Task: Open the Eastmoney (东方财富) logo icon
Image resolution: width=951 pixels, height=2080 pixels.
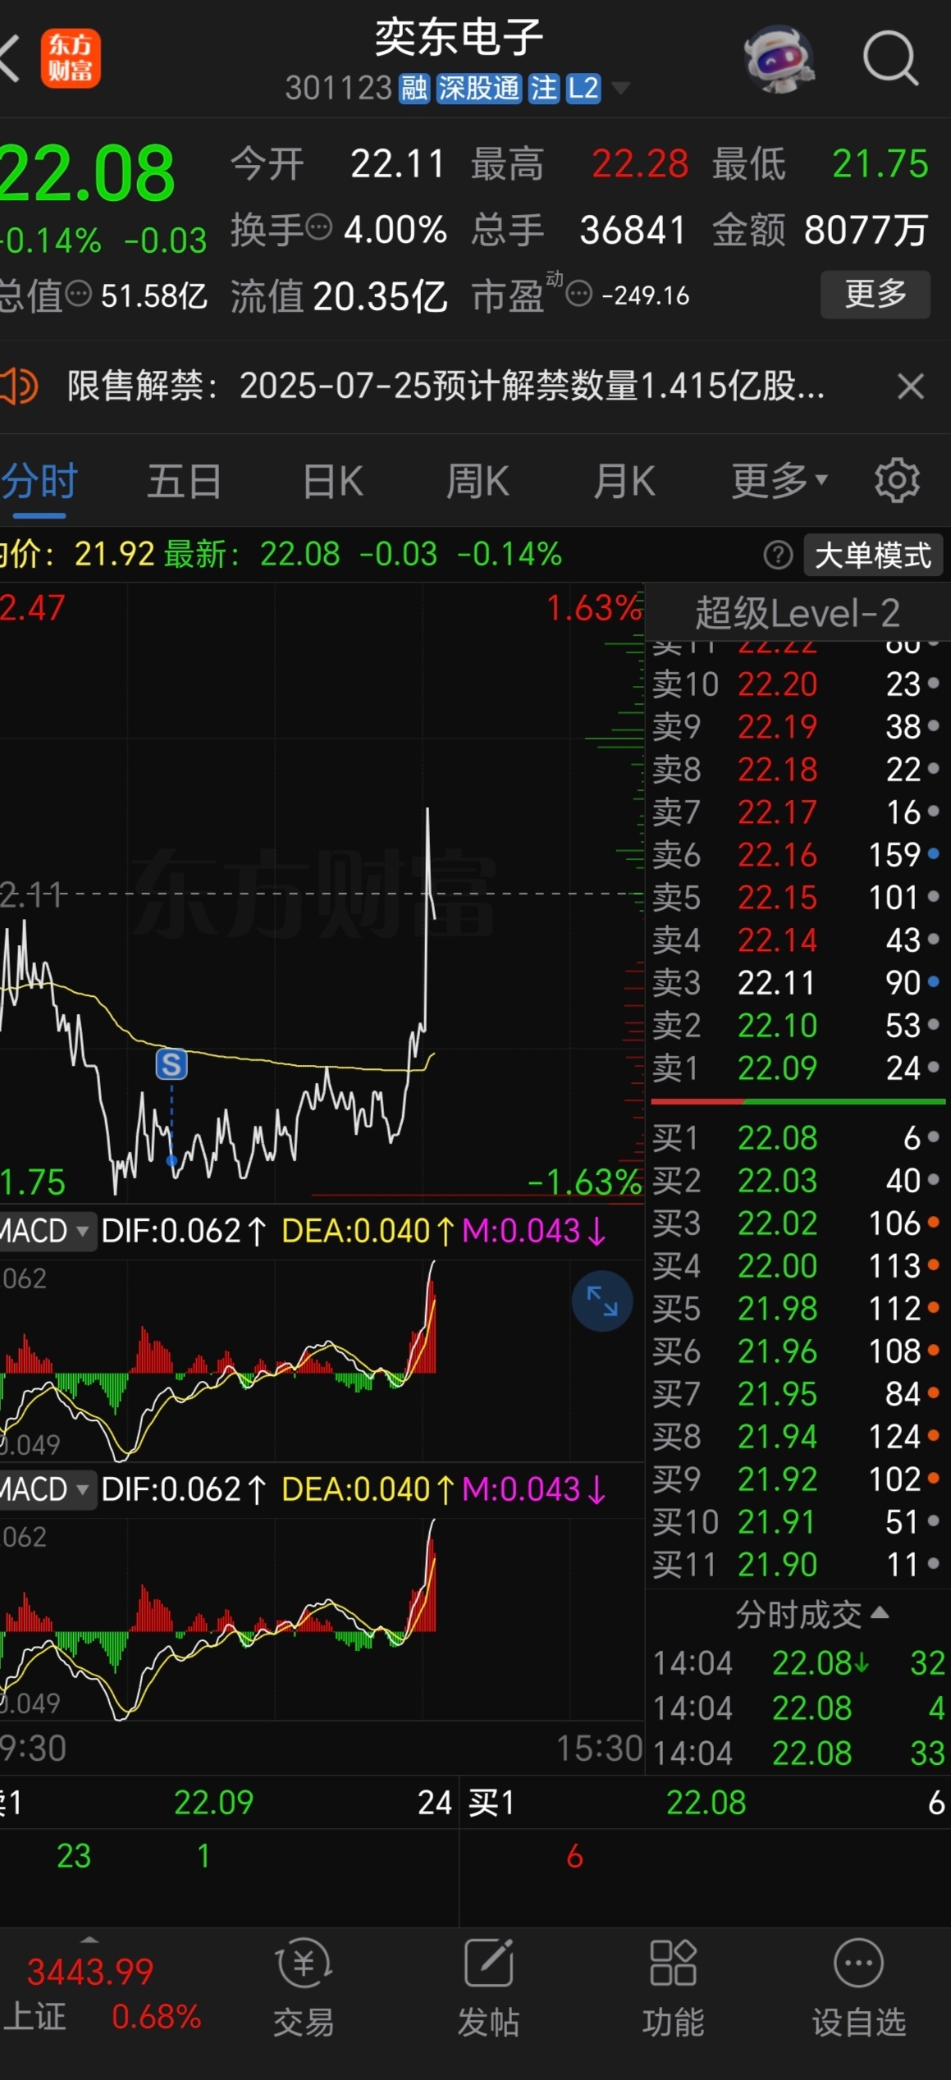Action: [71, 58]
